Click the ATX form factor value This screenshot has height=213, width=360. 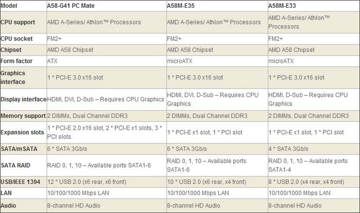click(53, 61)
